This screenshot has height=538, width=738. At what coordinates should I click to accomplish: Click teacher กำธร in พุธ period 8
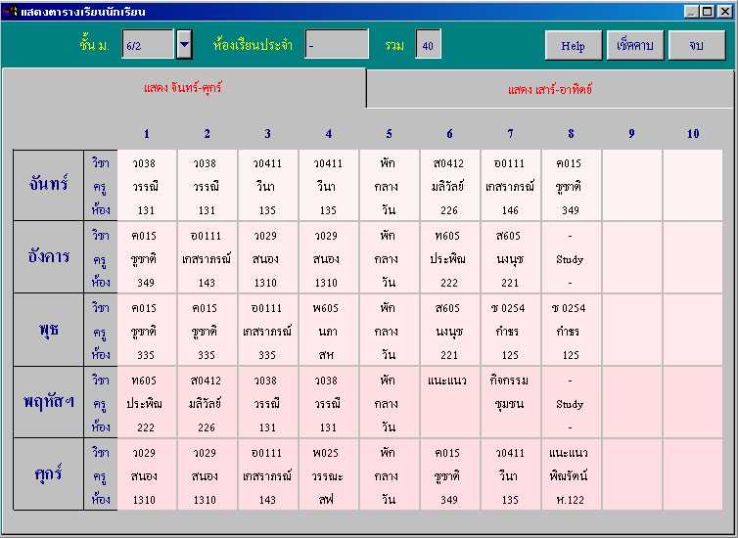point(568,332)
